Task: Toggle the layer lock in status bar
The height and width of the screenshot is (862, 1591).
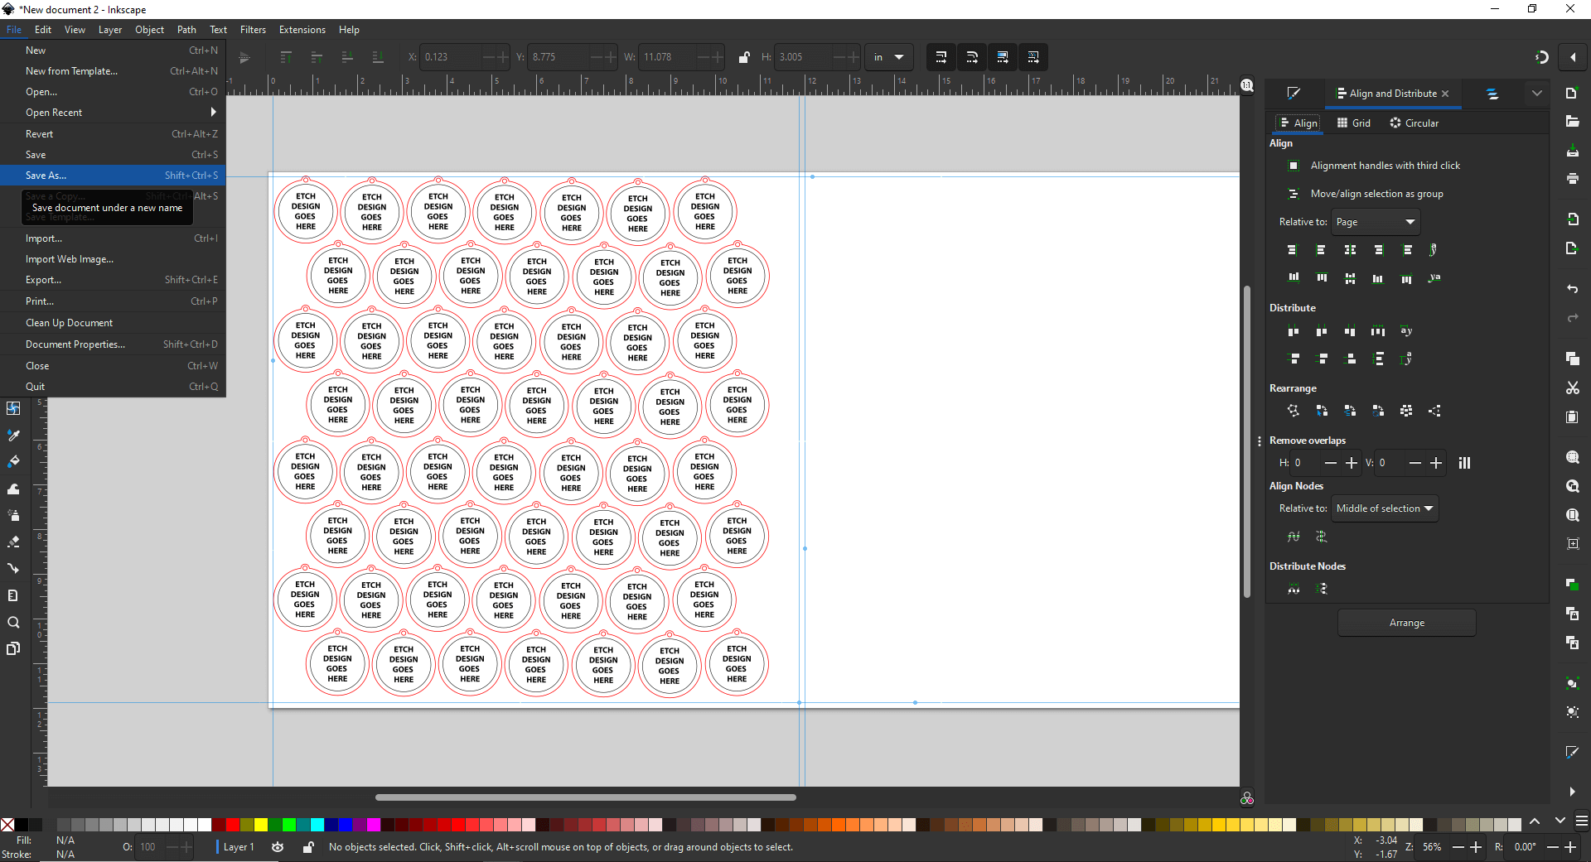Action: tap(307, 847)
